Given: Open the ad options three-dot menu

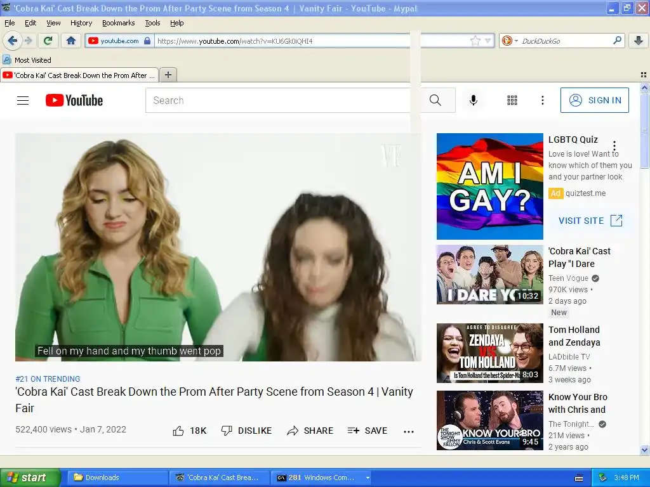Looking at the screenshot, I should pyautogui.click(x=614, y=146).
